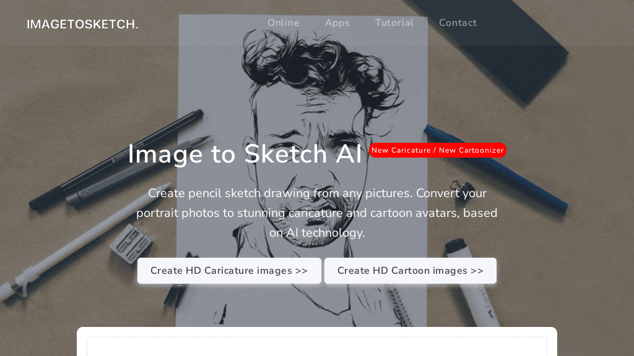Open the Online menu item
Viewport: 634px width, 356px height.
pyautogui.click(x=283, y=23)
